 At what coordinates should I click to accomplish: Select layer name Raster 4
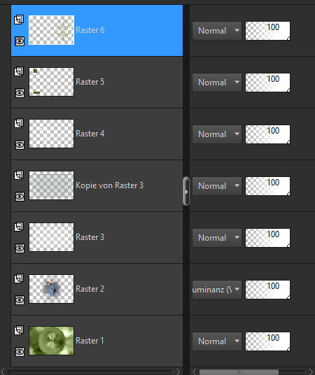(x=90, y=134)
